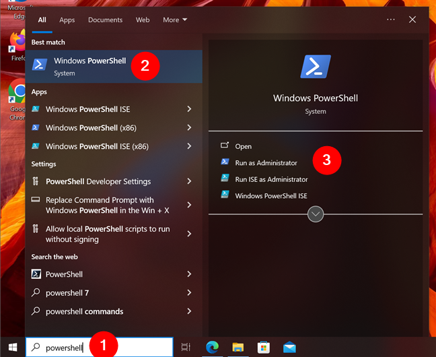Click the large PowerShell logo in preview pane
Screen dimensions: 436x357
pos(316,67)
